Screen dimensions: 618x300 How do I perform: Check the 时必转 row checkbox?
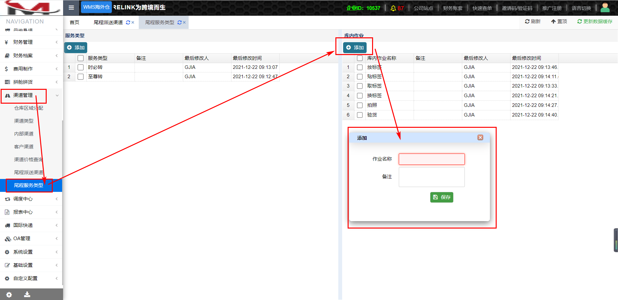[x=81, y=67]
